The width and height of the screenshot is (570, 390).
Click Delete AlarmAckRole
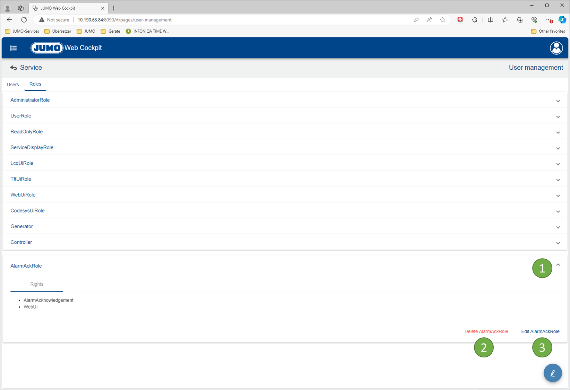[486, 331]
